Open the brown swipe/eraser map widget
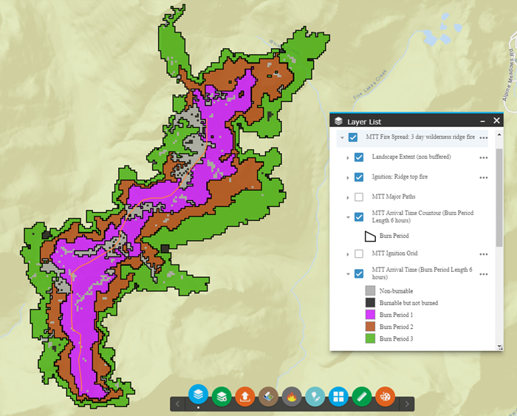Image resolution: width=517 pixels, height=416 pixels. point(269,396)
